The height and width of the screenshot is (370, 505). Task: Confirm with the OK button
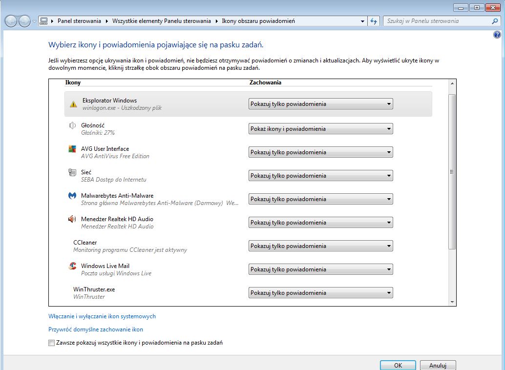coord(398,366)
